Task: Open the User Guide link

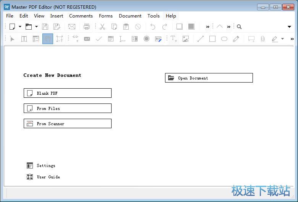Action: pos(43,177)
